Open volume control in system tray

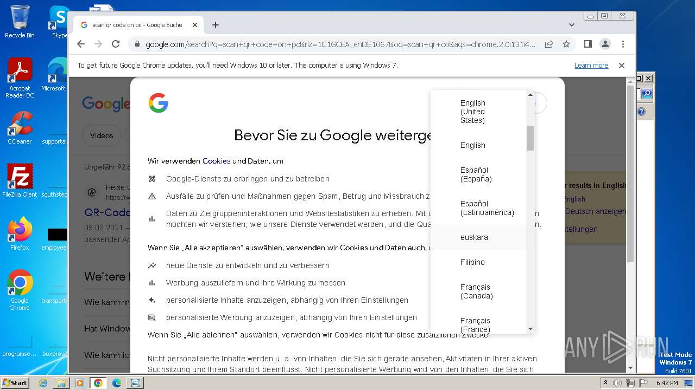[618, 382]
